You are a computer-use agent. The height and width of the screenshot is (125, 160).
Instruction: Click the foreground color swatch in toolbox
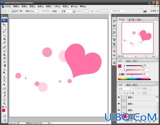tap(4, 110)
